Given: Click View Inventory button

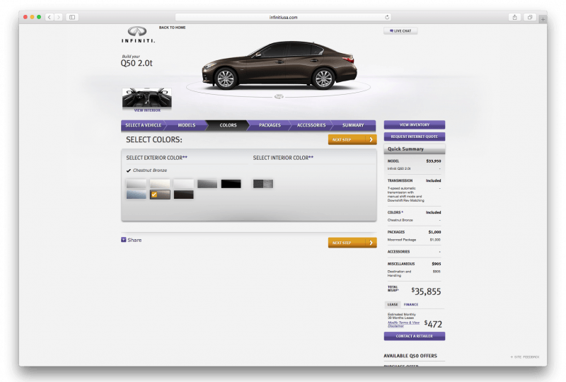Looking at the screenshot, I should coord(415,125).
